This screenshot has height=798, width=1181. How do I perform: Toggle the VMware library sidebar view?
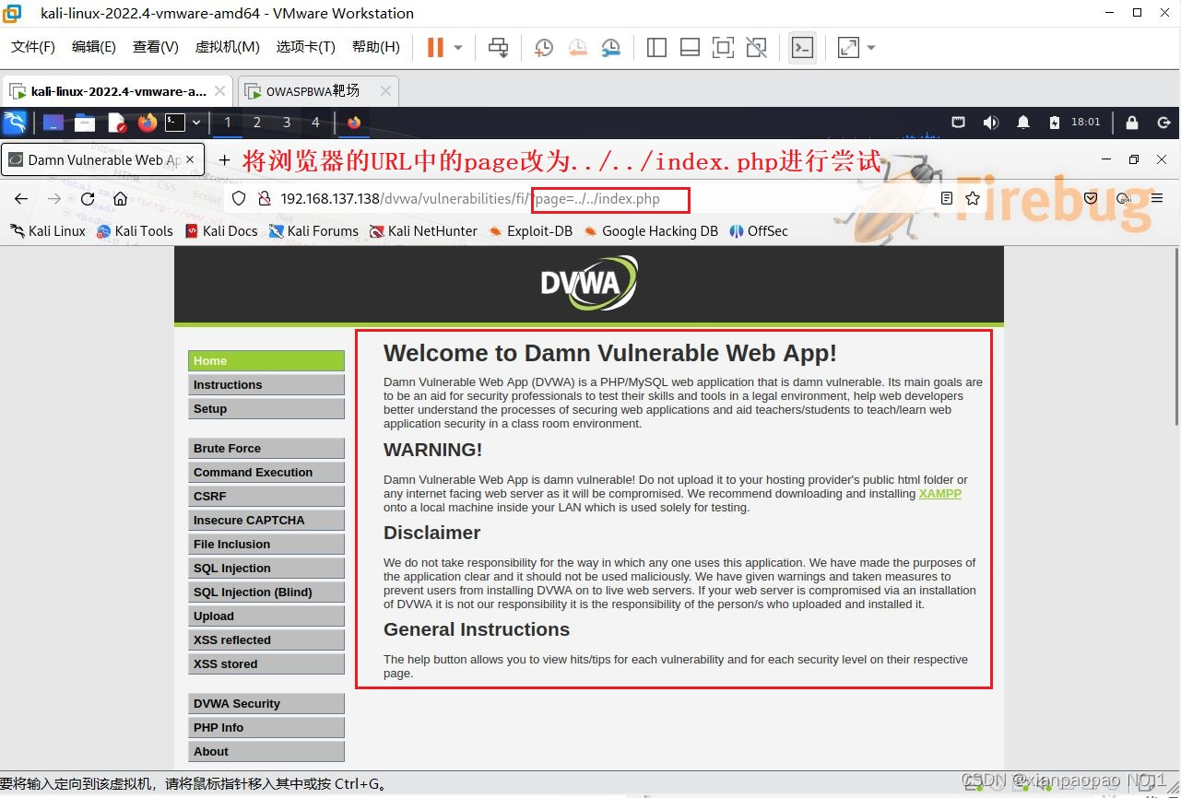[656, 47]
